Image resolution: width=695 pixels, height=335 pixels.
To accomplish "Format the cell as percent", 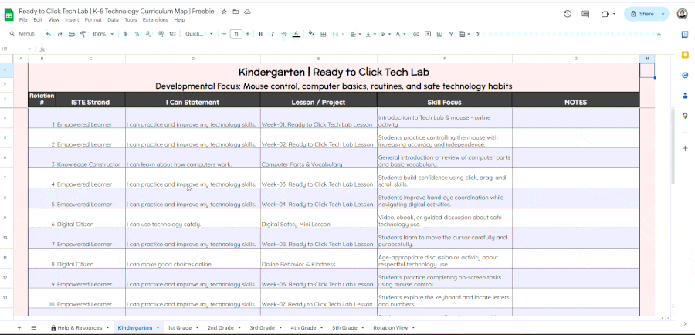I will (137, 34).
